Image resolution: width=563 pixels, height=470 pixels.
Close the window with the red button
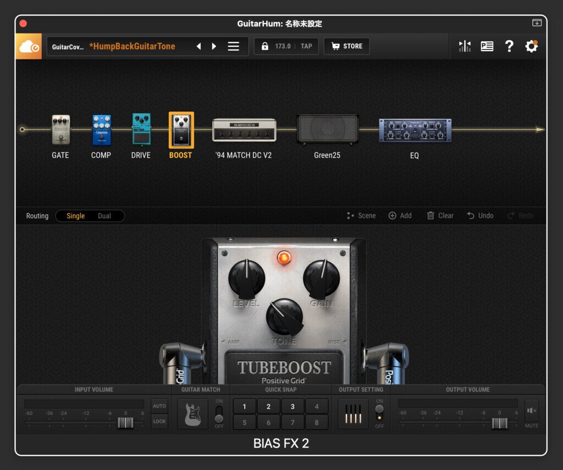click(x=23, y=24)
